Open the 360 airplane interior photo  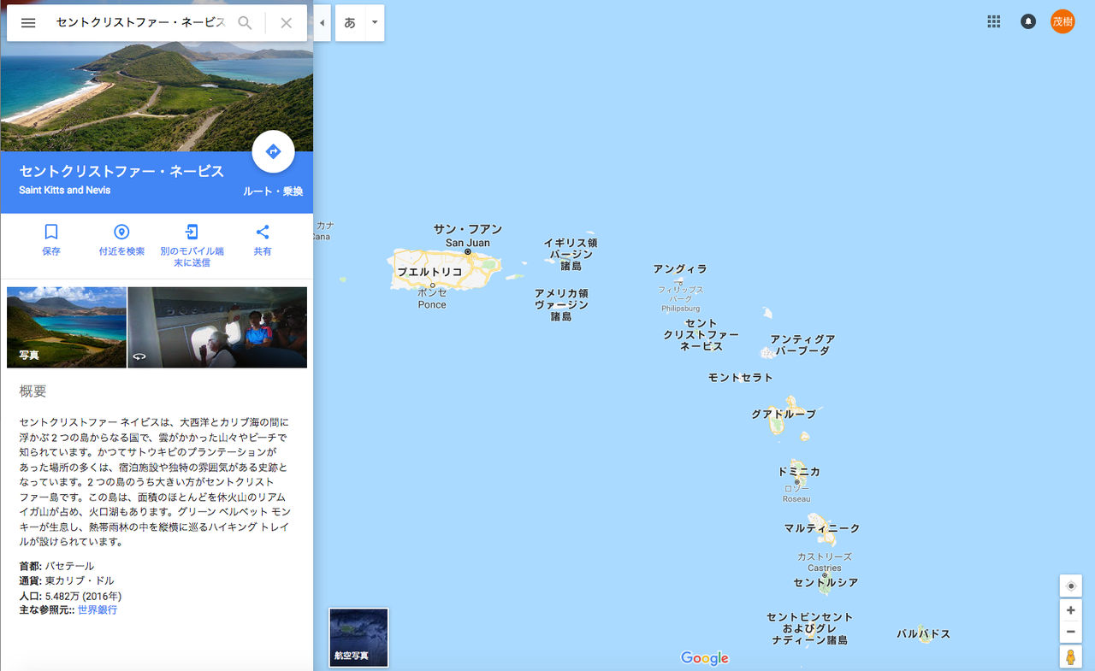pyautogui.click(x=217, y=327)
